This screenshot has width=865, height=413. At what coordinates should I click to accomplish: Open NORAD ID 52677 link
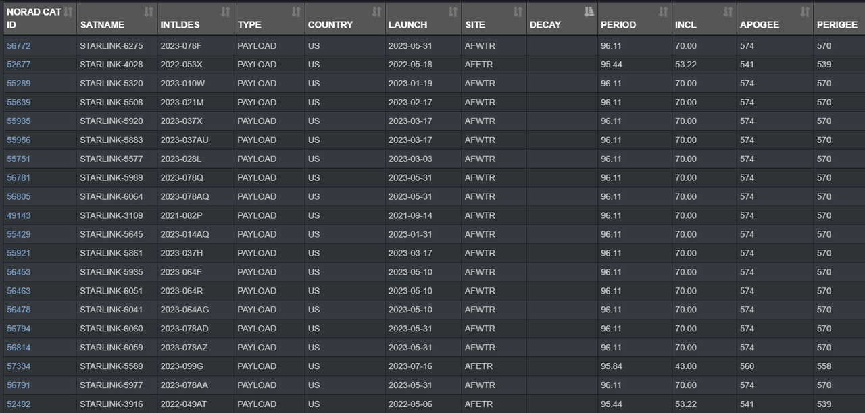click(18, 65)
